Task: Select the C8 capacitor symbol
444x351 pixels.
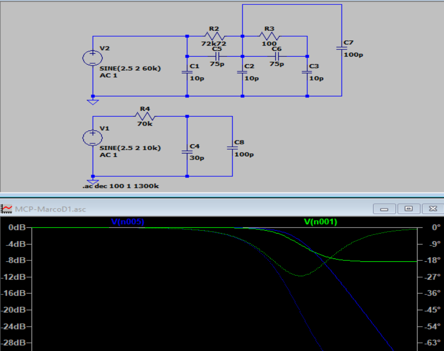Action: tap(232, 148)
